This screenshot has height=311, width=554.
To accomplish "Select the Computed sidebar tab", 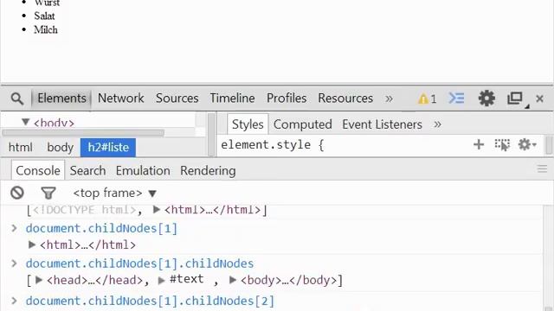I will [302, 124].
